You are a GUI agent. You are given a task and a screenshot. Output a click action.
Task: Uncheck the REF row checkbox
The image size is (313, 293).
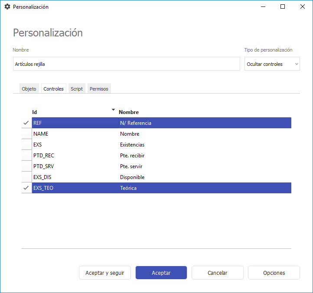coord(26,123)
